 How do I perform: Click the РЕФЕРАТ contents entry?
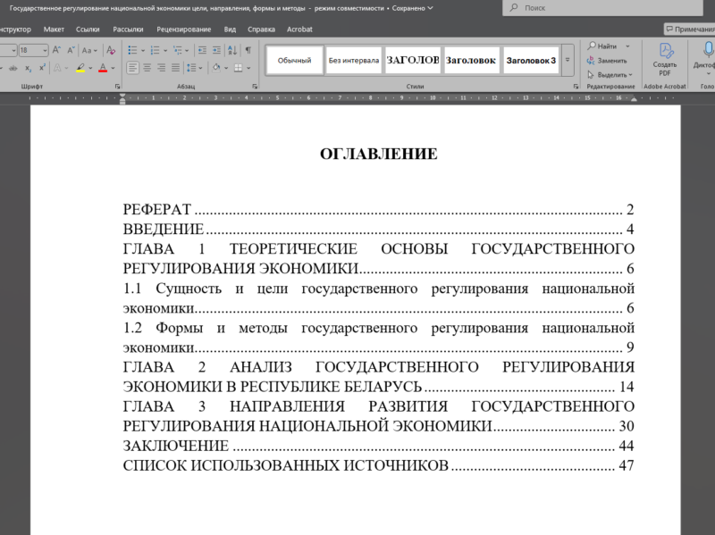coord(378,209)
